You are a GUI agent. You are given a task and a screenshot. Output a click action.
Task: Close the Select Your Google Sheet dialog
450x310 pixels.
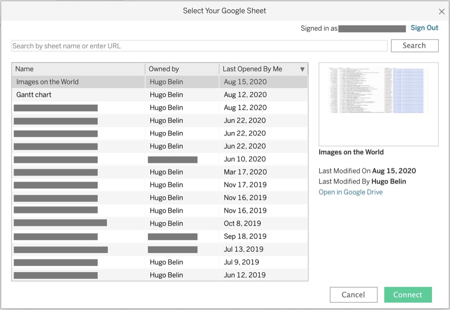pos(442,11)
